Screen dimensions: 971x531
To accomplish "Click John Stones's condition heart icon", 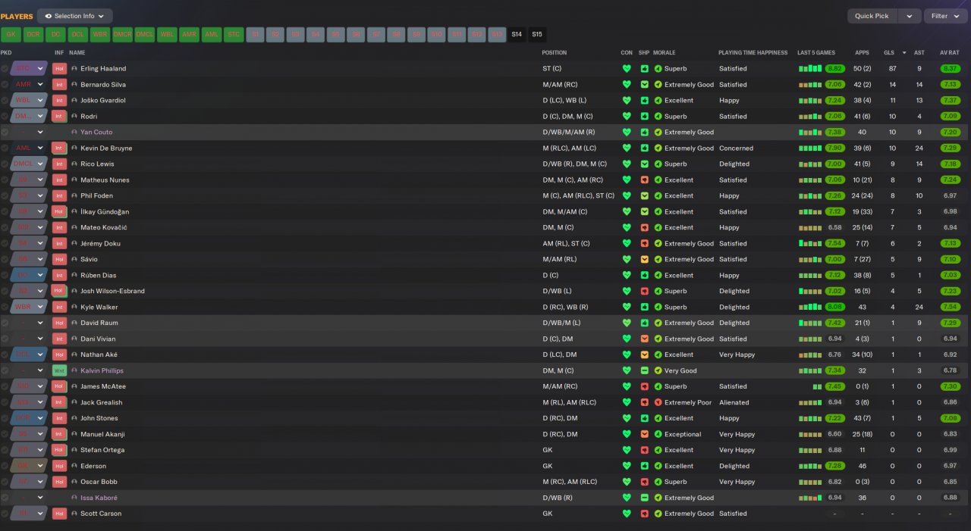I will [627, 418].
